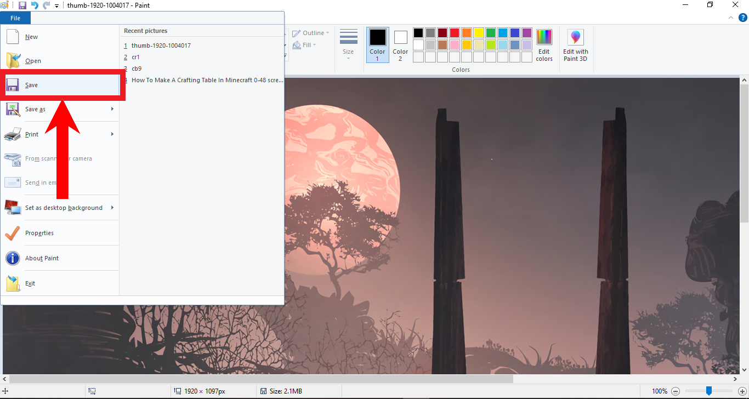Open the Size line thickness dropdown

point(348,44)
